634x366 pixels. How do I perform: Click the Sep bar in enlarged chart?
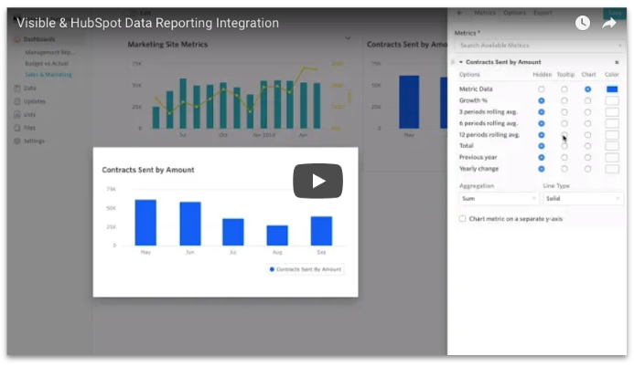click(321, 231)
